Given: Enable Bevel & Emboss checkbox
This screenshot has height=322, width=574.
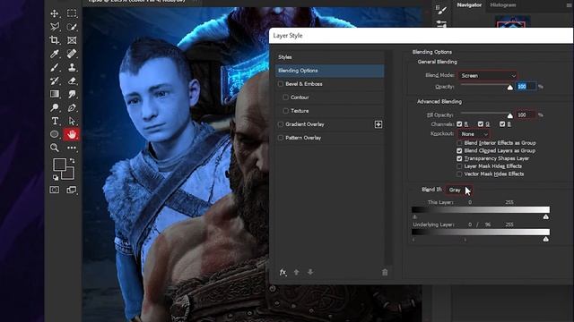Looking at the screenshot, I should pyautogui.click(x=281, y=84).
